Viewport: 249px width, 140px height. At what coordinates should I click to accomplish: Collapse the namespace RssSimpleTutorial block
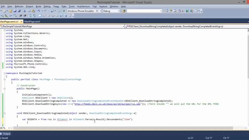click(x=4, y=73)
